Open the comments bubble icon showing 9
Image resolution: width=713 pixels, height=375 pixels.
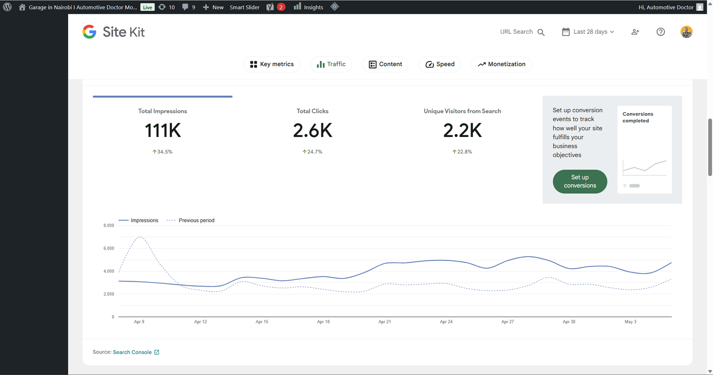point(185,7)
